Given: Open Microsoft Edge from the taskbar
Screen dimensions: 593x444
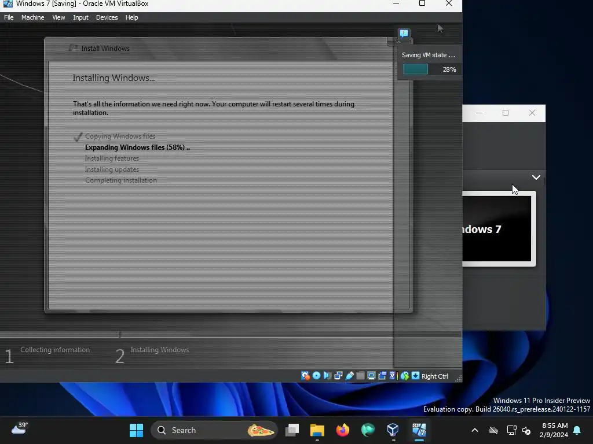Looking at the screenshot, I should [368, 430].
